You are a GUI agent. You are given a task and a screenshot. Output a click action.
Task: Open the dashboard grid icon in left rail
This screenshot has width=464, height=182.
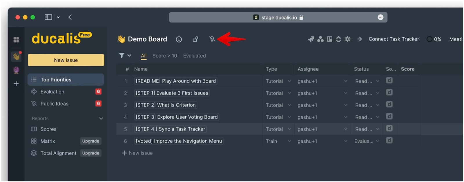point(16,40)
